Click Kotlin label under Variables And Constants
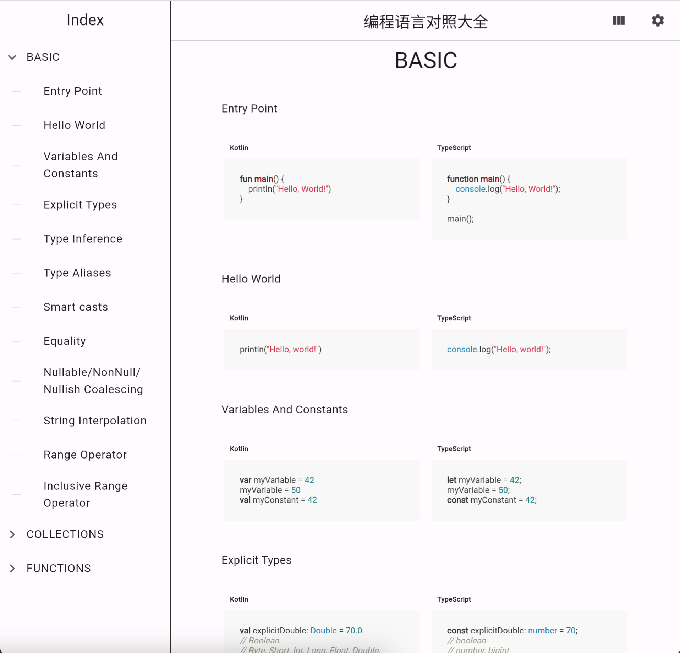 pos(239,449)
